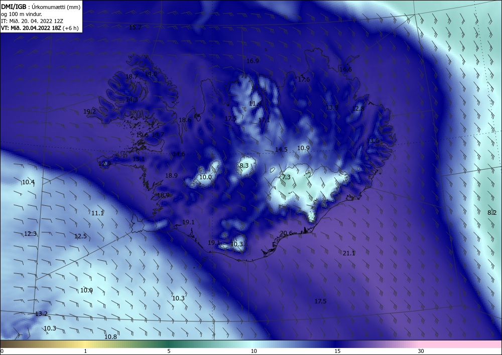Select the 18.6 value on the map
Screen dimensions: 502x355
coord(185,120)
